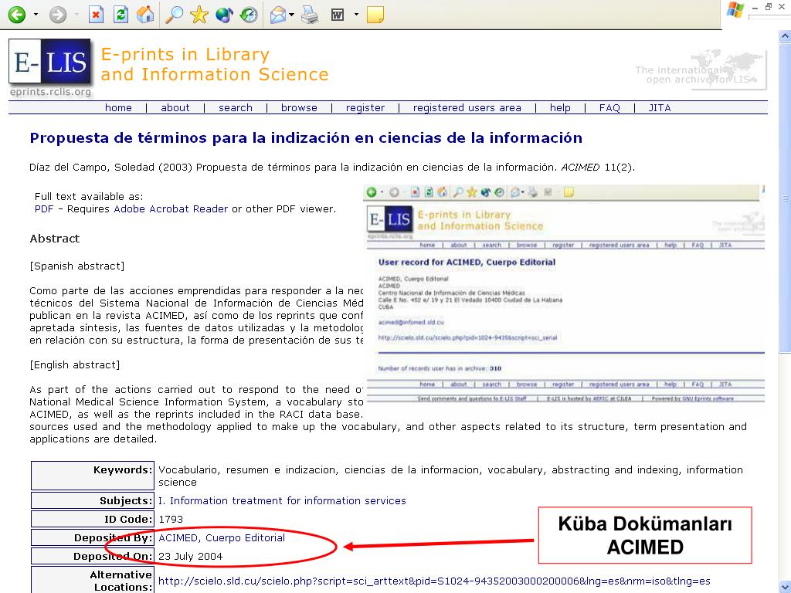Open the home menu item
The width and height of the screenshot is (791, 593).
tap(118, 107)
